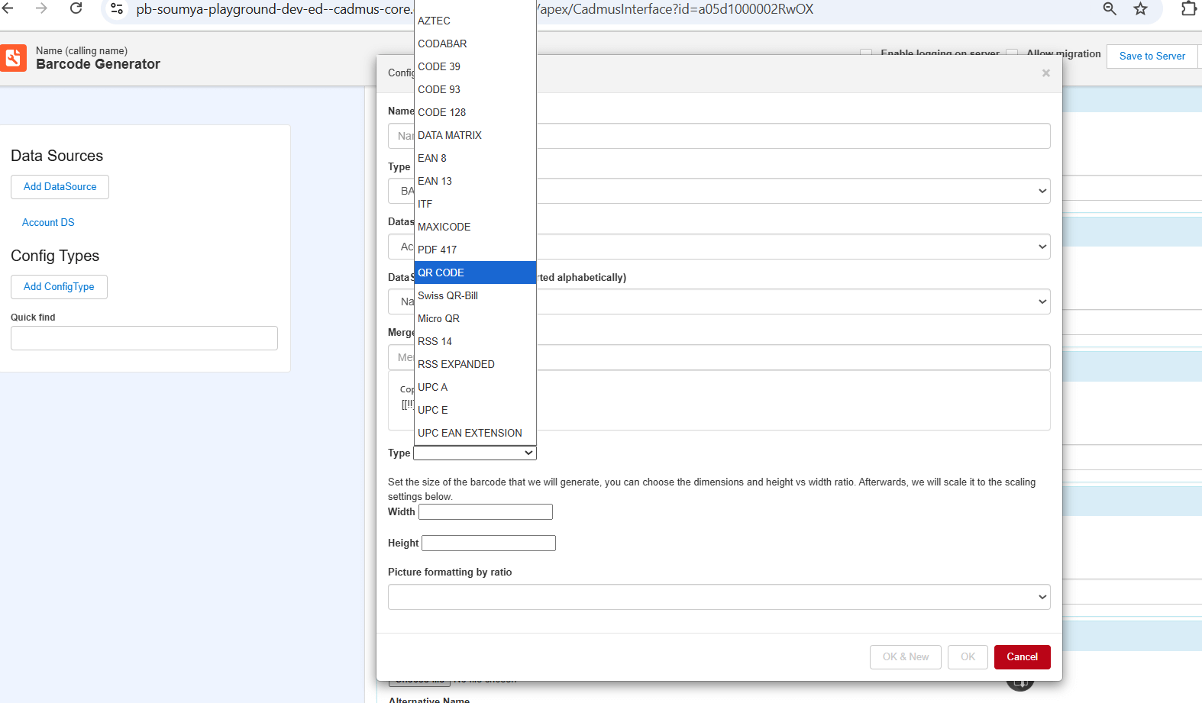Pick UPC A from list
Viewport: 1202px width, 703px height.
(475, 387)
